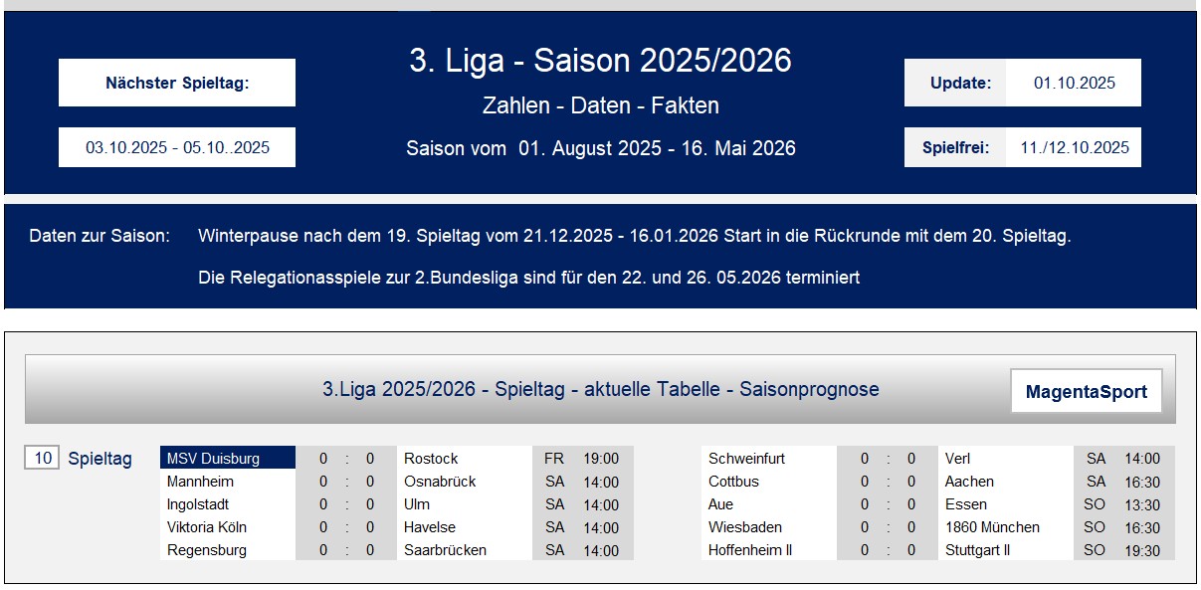Click the 3.Liga 2025/2026 Spieltag header bar
Screen dimensions: 1201x590
tap(600, 389)
